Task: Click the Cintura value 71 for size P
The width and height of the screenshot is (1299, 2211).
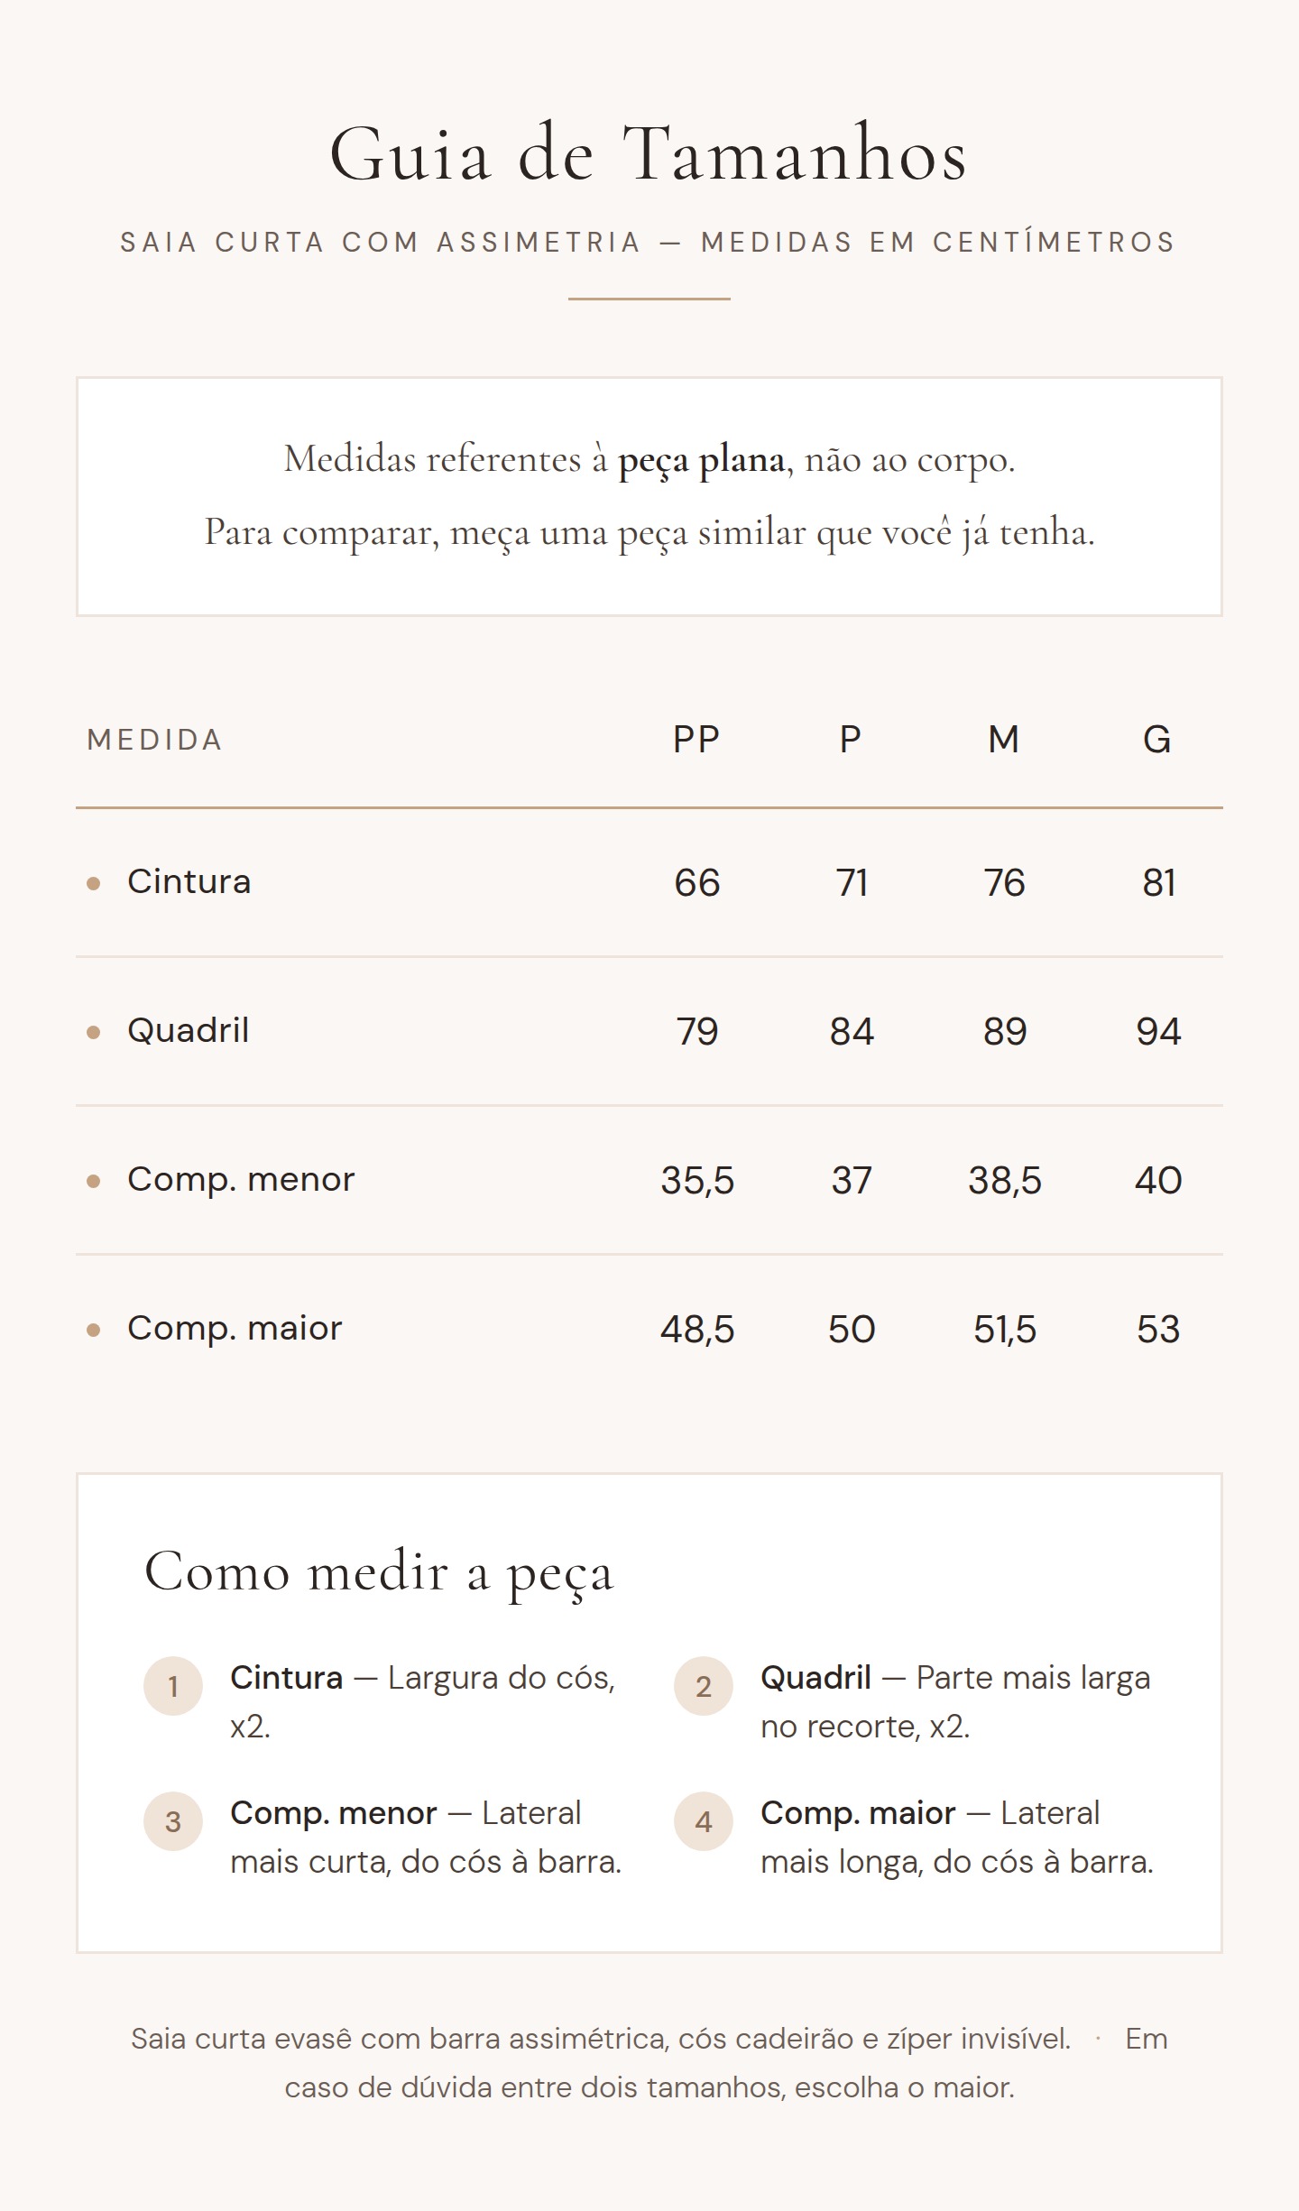Action: pyautogui.click(x=852, y=882)
